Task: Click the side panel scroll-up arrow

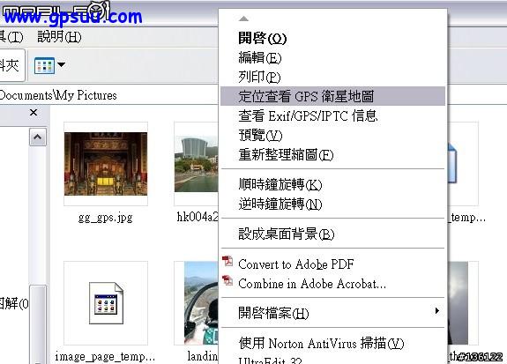Action: click(38, 137)
